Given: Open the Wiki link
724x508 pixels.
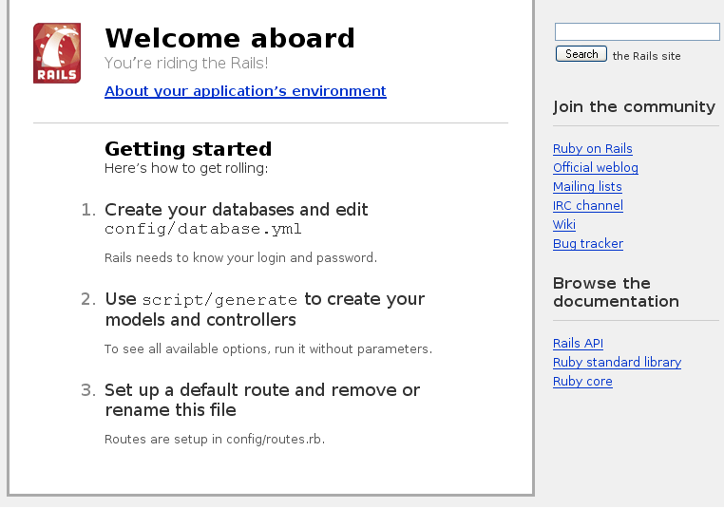Looking at the screenshot, I should [x=564, y=225].
